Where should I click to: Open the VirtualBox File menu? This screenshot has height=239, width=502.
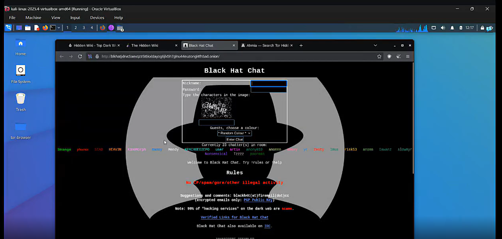coord(12,18)
